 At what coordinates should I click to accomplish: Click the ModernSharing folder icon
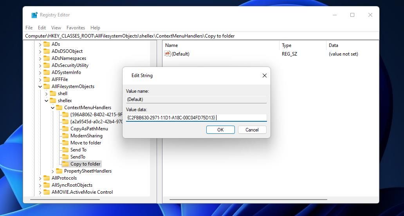65,136
